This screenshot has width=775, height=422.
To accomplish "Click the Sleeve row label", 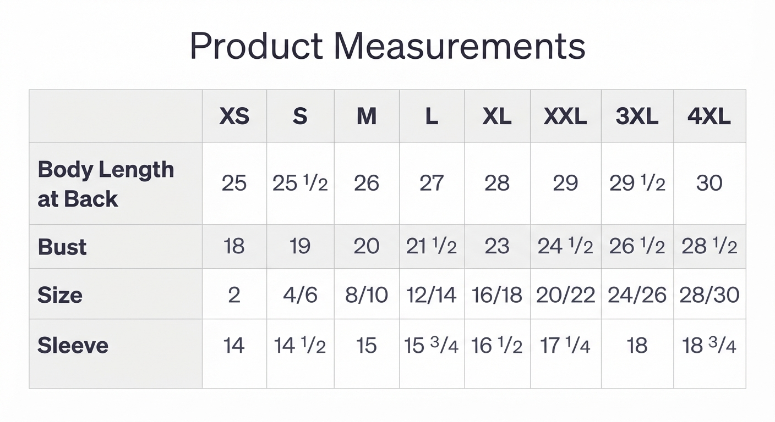I will click(73, 346).
